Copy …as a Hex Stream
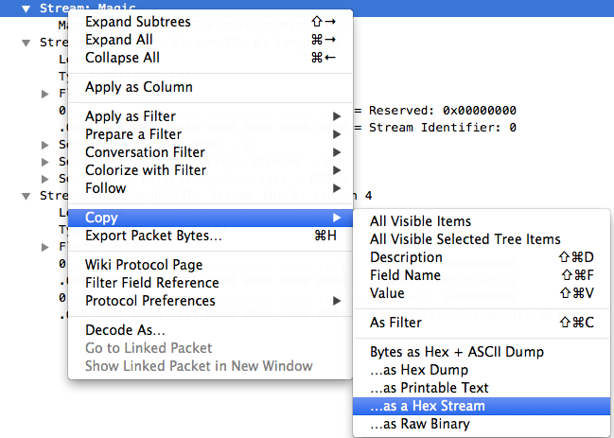Screen dimensions: 614x438 tap(482, 406)
